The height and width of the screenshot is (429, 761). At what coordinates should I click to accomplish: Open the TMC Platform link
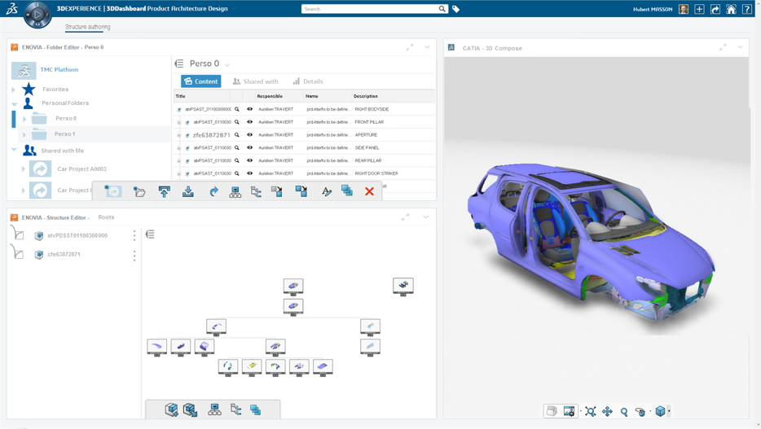tap(59, 70)
